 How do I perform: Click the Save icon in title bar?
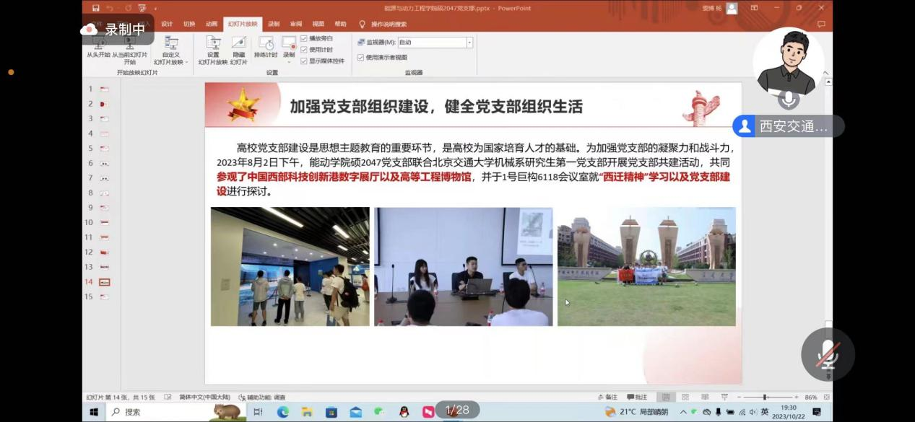pos(96,8)
